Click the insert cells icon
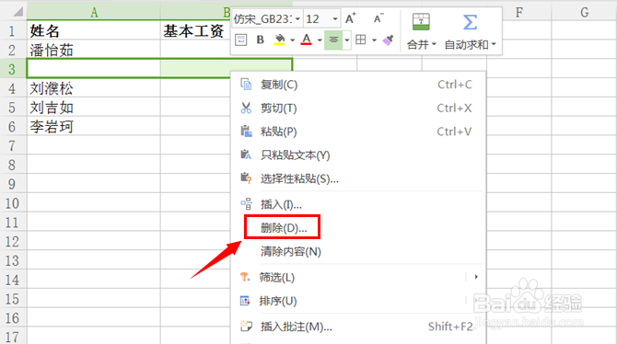617x344 pixels. [x=246, y=204]
